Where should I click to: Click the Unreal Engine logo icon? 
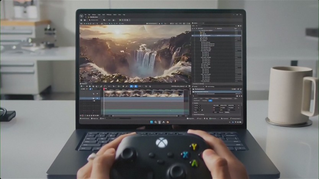(x=81, y=16)
